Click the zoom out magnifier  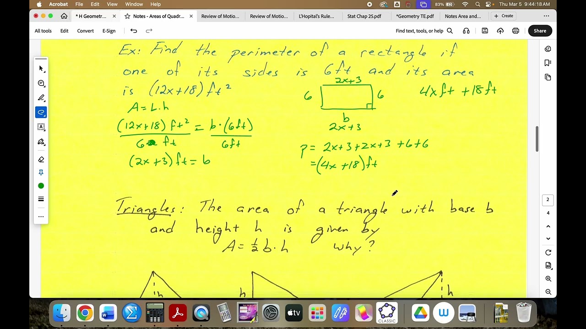548,292
